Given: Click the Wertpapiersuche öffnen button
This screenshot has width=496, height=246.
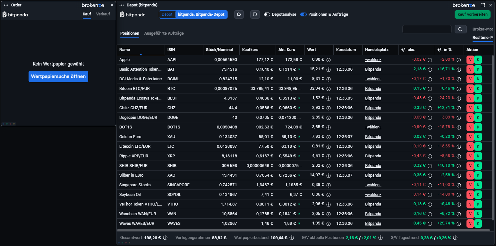Looking at the screenshot, I should (58, 76).
